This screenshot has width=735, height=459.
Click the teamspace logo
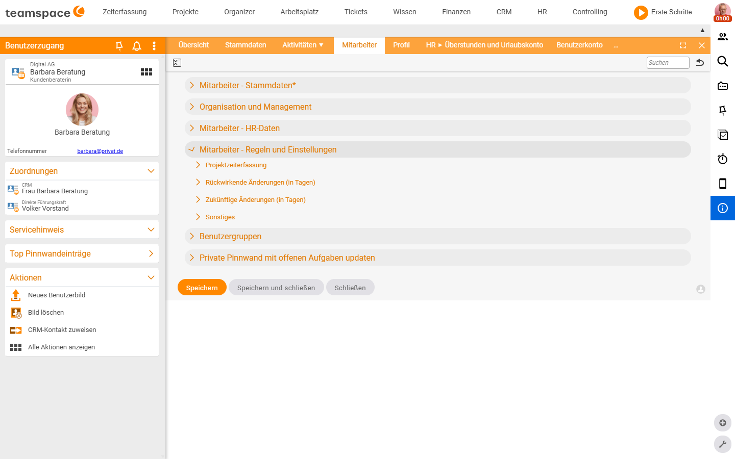coord(45,12)
